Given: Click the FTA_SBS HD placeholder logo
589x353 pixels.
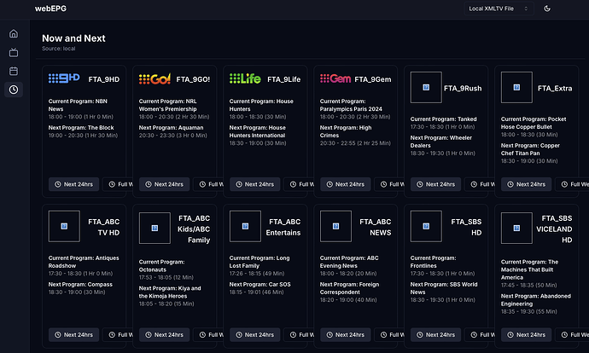Looking at the screenshot, I should coord(426,226).
